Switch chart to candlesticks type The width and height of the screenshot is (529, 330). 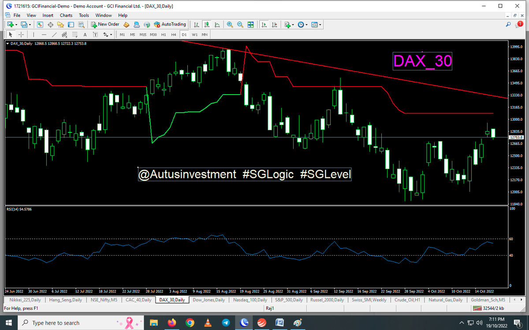tap(207, 25)
